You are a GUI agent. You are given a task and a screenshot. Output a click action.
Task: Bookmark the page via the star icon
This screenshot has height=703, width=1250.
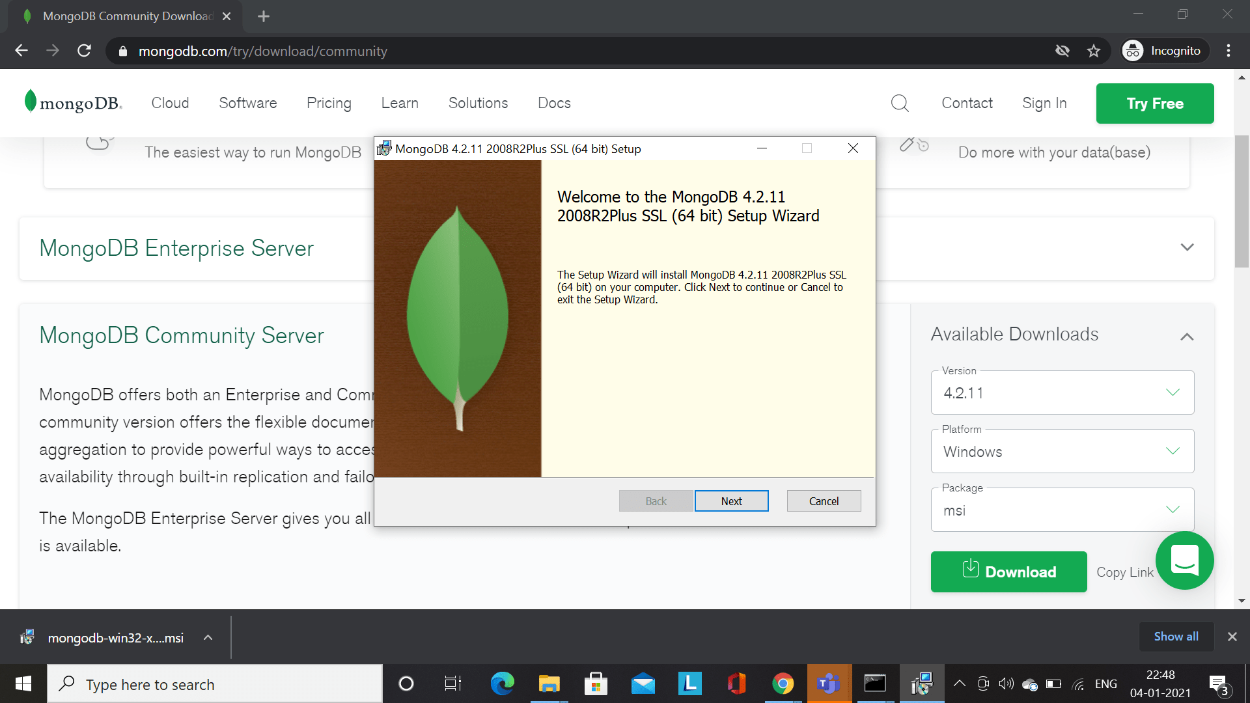pos(1094,51)
